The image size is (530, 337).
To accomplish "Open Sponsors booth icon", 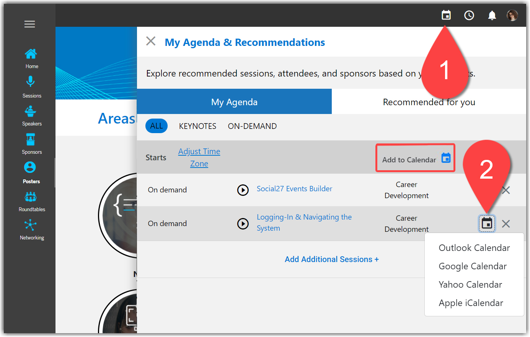I will [x=31, y=140].
